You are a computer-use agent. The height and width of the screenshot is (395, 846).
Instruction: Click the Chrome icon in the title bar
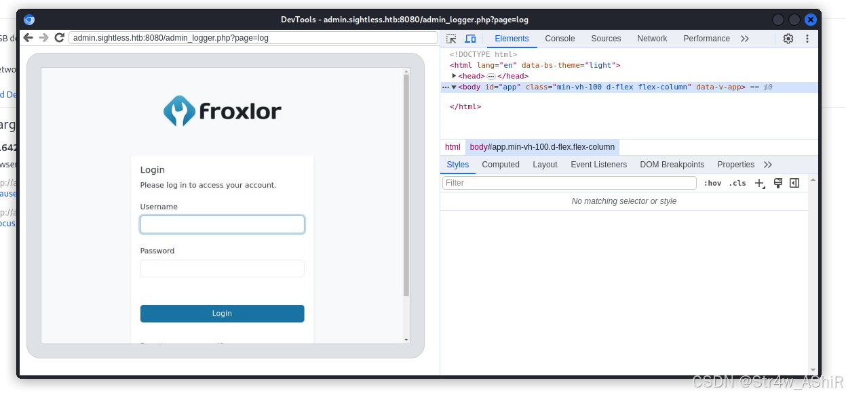click(29, 20)
